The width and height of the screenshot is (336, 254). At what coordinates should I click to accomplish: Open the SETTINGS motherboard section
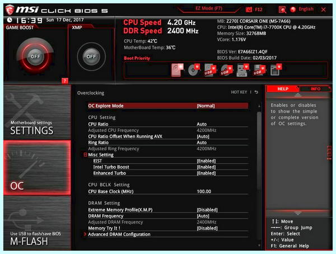(37, 112)
